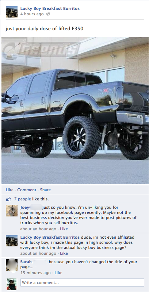Click the '4 hours ago' post timestamp
Screen dimensions: 149x292
tap(32, 14)
